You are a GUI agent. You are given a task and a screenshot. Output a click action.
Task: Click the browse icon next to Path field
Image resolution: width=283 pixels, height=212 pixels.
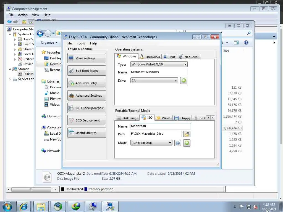(187, 134)
